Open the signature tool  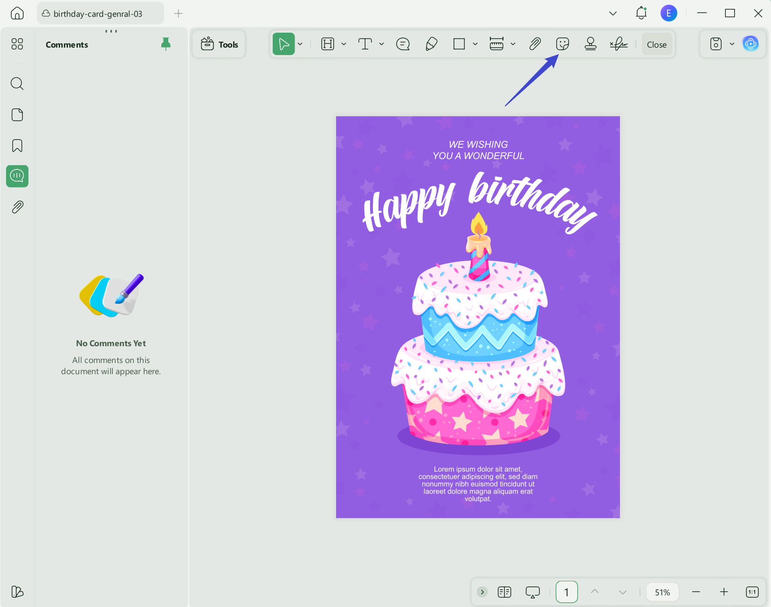pyautogui.click(x=619, y=44)
